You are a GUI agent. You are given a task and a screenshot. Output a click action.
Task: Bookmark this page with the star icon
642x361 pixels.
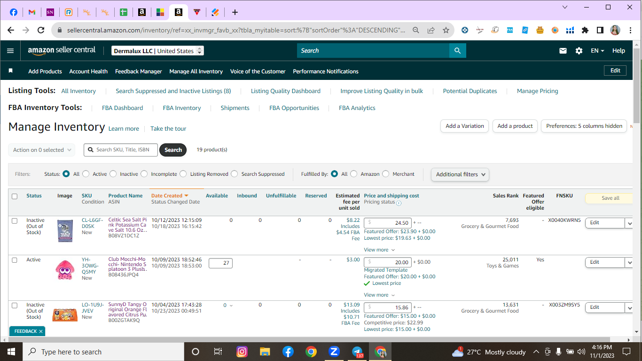tap(446, 30)
